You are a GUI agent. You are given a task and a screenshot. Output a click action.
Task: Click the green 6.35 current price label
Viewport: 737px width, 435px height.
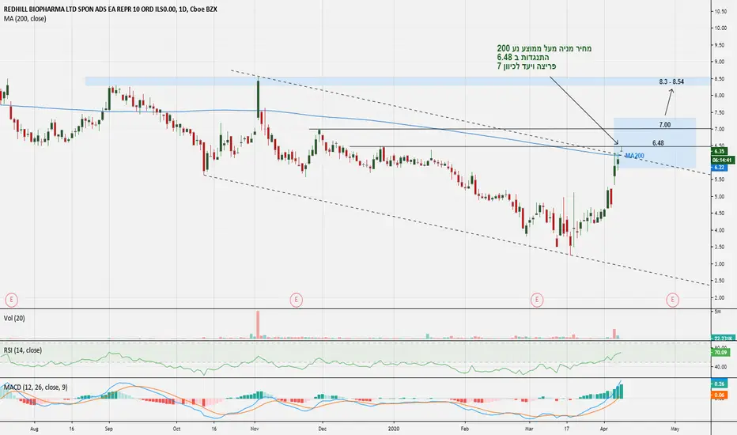(719, 151)
